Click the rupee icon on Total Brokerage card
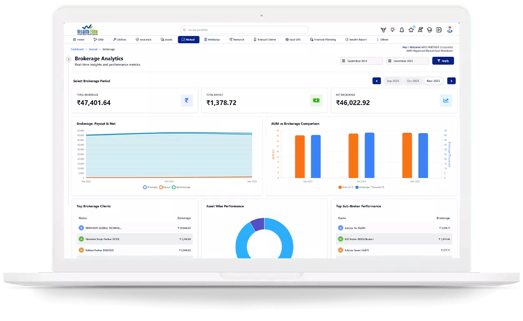 click(186, 100)
